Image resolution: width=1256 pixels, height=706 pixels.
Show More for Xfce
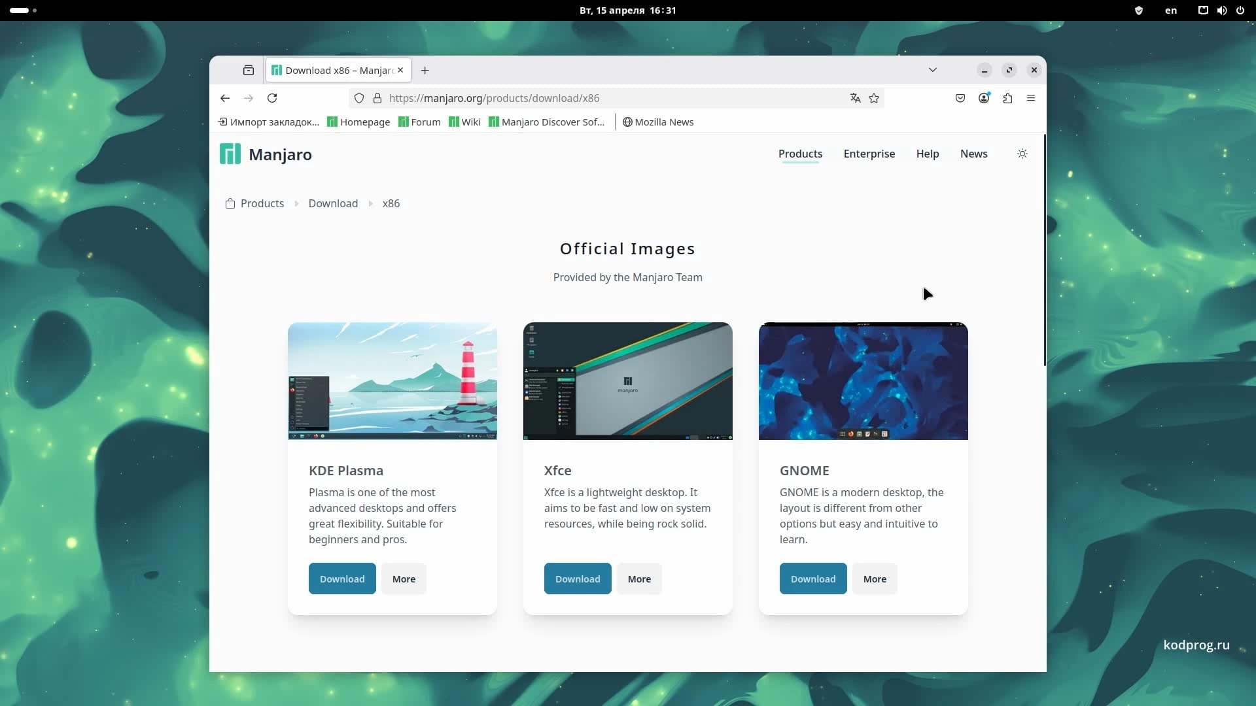[x=639, y=579]
